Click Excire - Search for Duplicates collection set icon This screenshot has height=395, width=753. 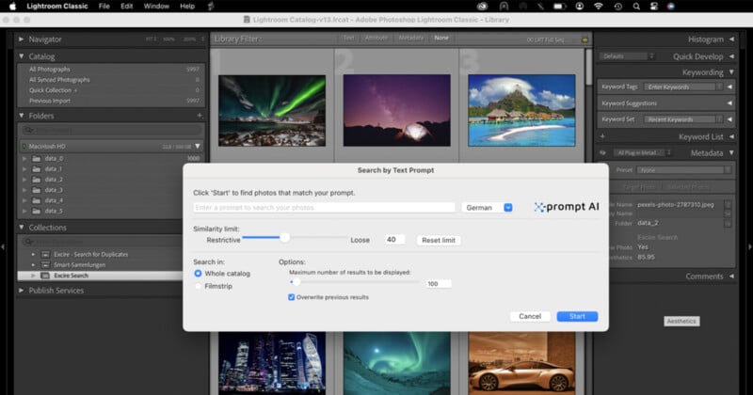coord(45,254)
